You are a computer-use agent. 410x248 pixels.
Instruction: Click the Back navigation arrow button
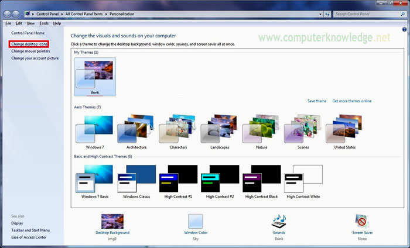tap(7, 14)
